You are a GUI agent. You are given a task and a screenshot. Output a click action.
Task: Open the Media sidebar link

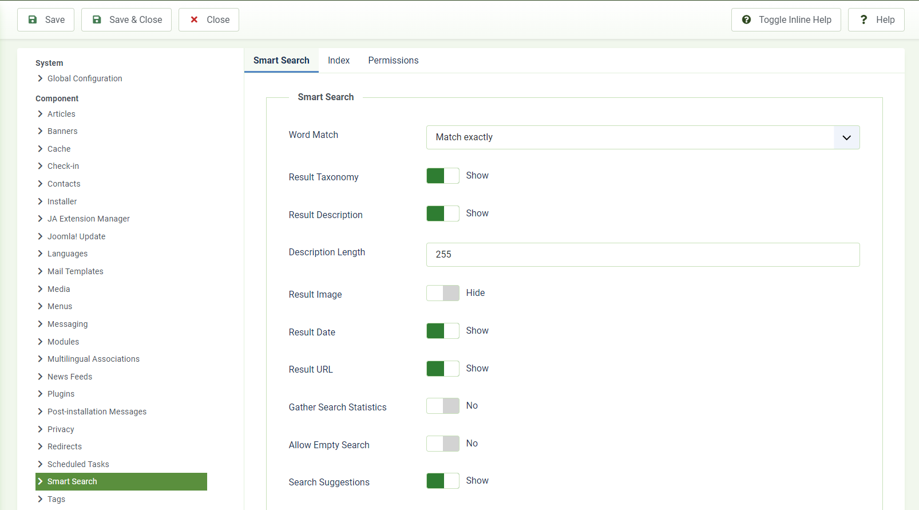point(58,289)
